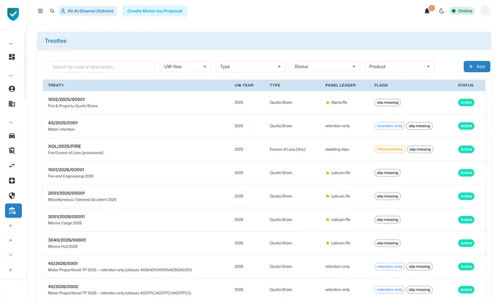The width and height of the screenshot is (501, 300).
Task: Click Create Motor Ins Proposal button
Action: (155, 11)
